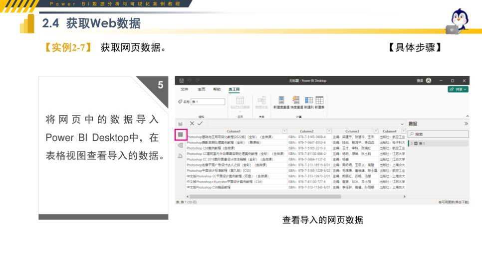
Task: Collapse the 数据 pane with double chevron
Action: 466,124
